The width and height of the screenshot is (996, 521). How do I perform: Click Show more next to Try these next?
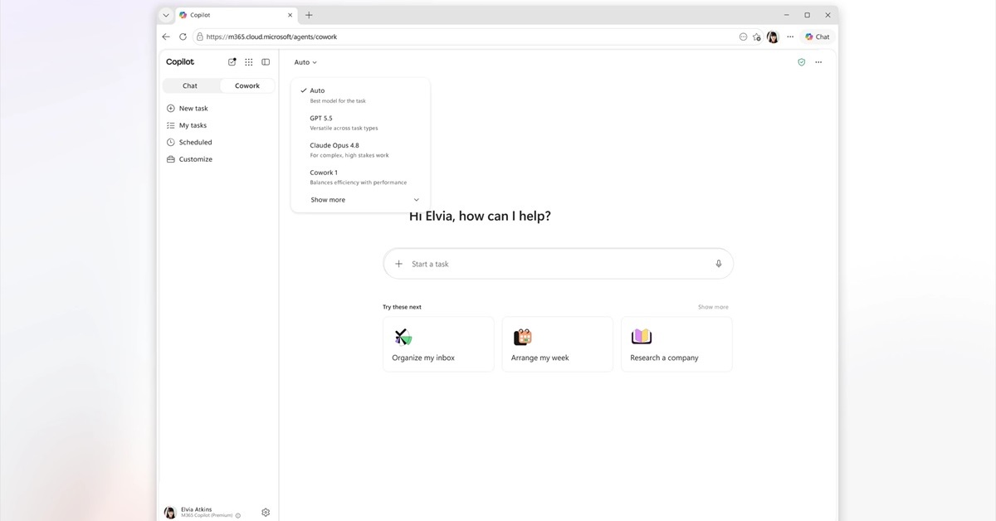click(x=713, y=307)
